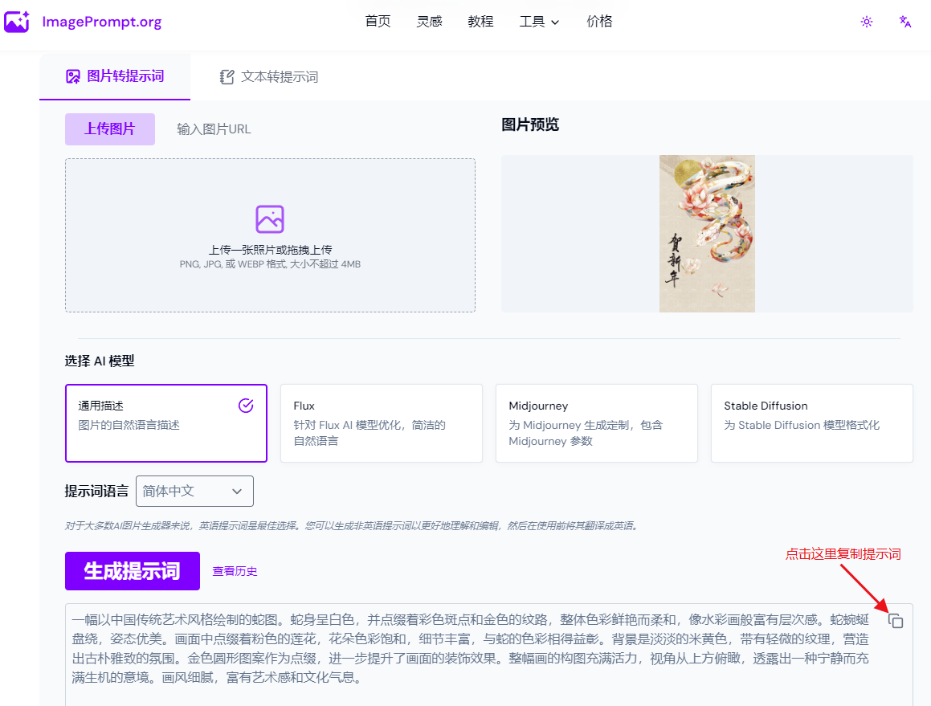Click the language switcher icon top right

point(904,22)
